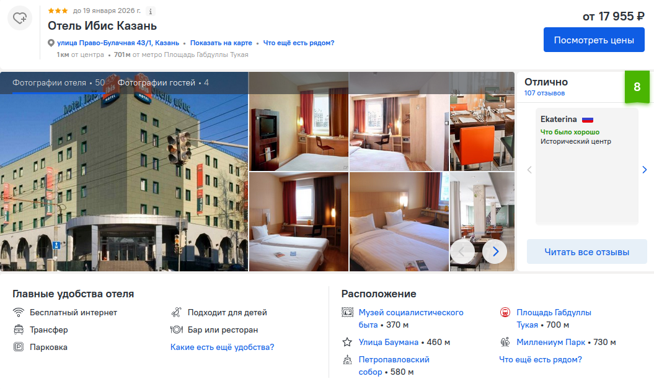Show next photo with gallery right arrow
Screen dimensions: 654x389
(495, 251)
